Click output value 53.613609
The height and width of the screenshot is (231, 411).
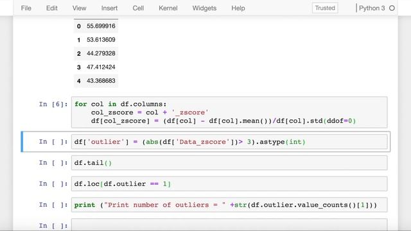(x=101, y=40)
